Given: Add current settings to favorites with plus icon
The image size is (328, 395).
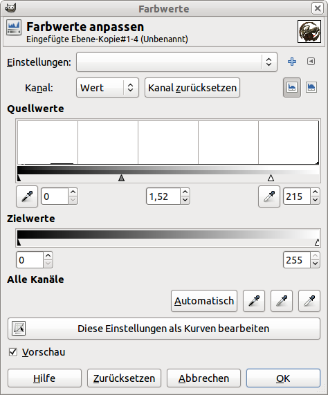Looking at the screenshot, I should (292, 62).
